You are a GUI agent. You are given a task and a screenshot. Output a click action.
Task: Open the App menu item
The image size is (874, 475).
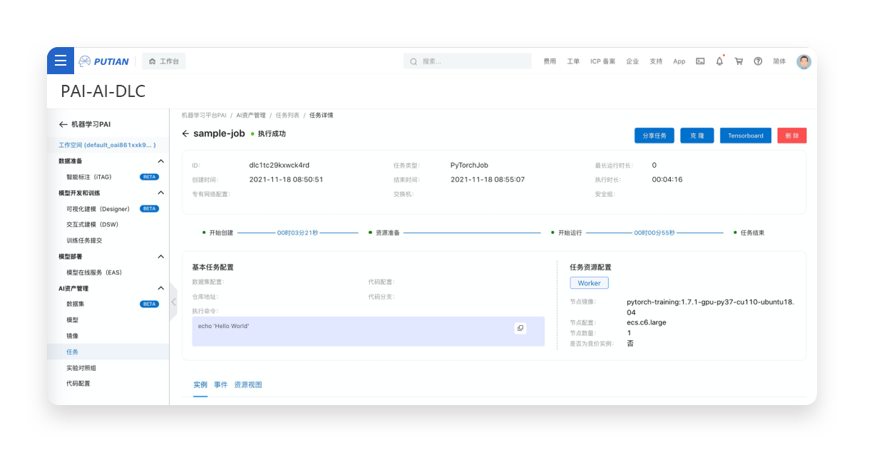[679, 61]
